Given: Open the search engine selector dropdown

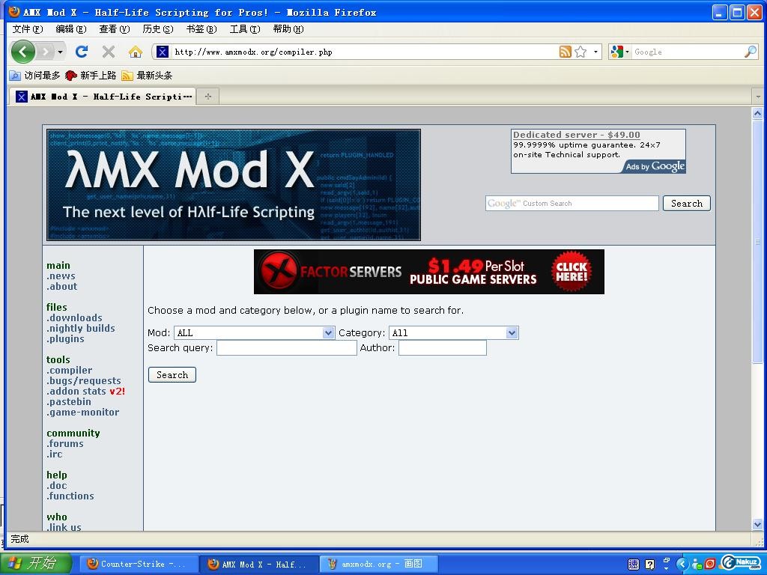Looking at the screenshot, I should pyautogui.click(x=619, y=52).
